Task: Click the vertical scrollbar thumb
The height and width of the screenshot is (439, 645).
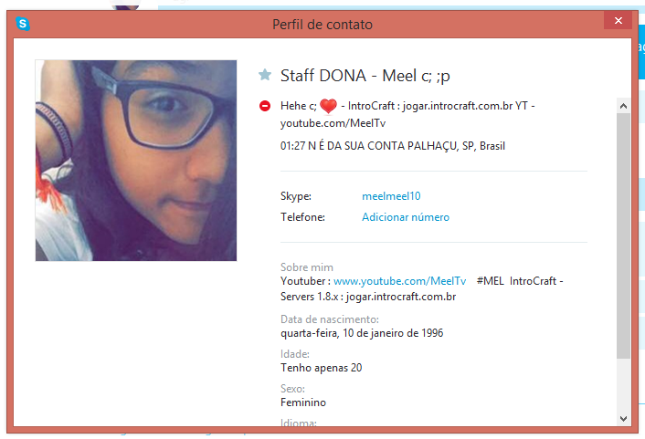Action: (x=623, y=236)
